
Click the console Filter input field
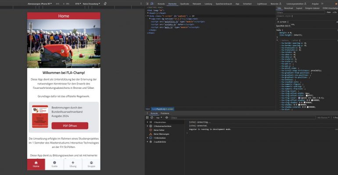pyautogui.click(x=243, y=118)
